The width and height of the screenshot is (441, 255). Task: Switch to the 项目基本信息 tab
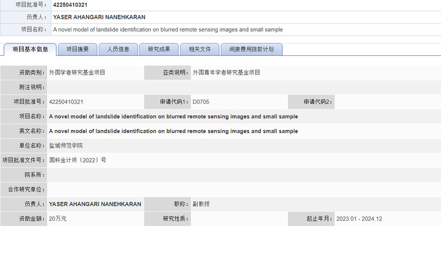tap(30, 49)
